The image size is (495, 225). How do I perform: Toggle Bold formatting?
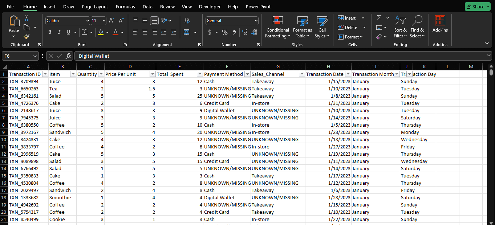50,32
